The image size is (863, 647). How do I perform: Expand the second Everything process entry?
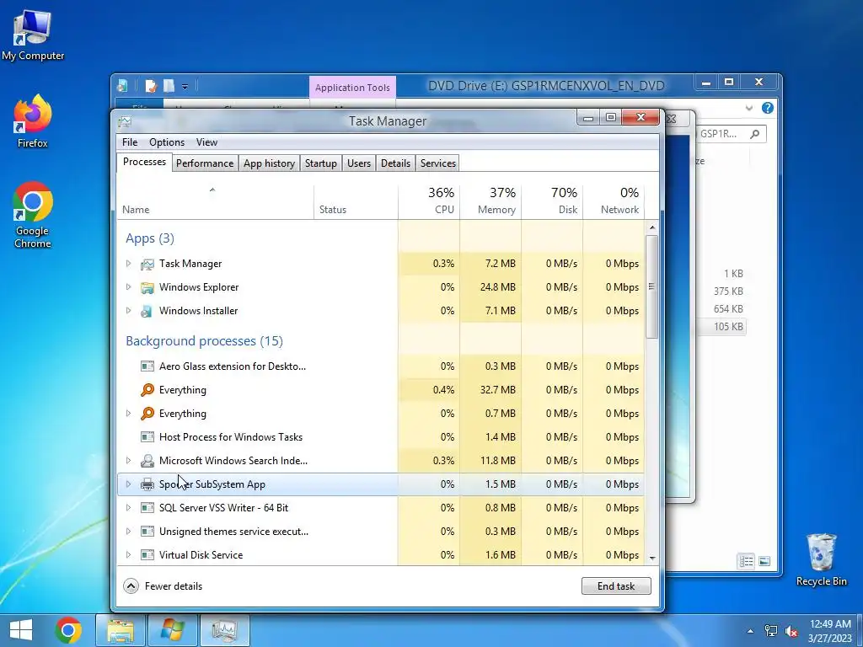click(128, 413)
